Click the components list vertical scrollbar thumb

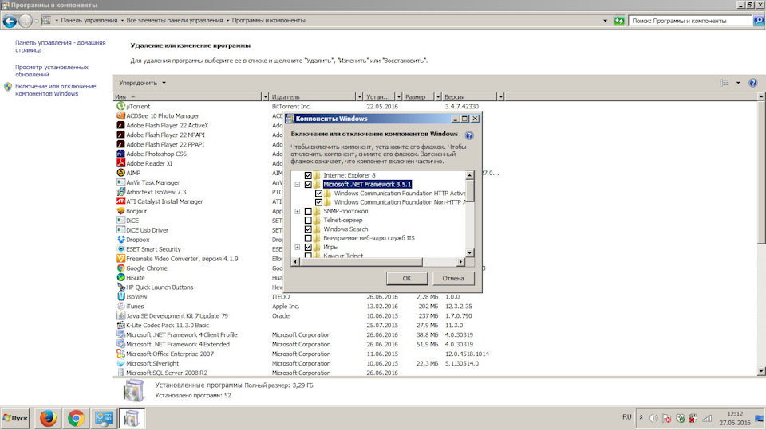click(x=469, y=190)
